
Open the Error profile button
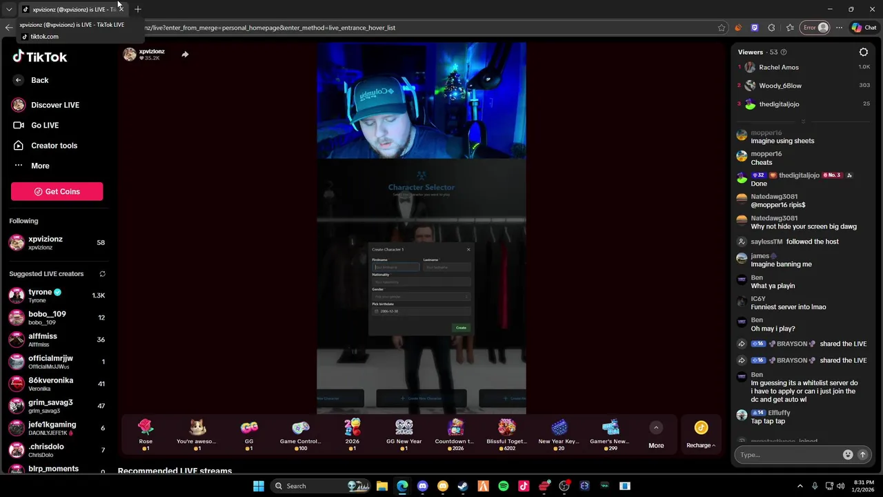(x=815, y=28)
